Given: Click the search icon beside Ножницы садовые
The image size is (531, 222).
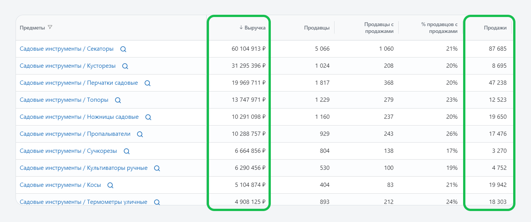Looking at the screenshot, I should pyautogui.click(x=148, y=117).
